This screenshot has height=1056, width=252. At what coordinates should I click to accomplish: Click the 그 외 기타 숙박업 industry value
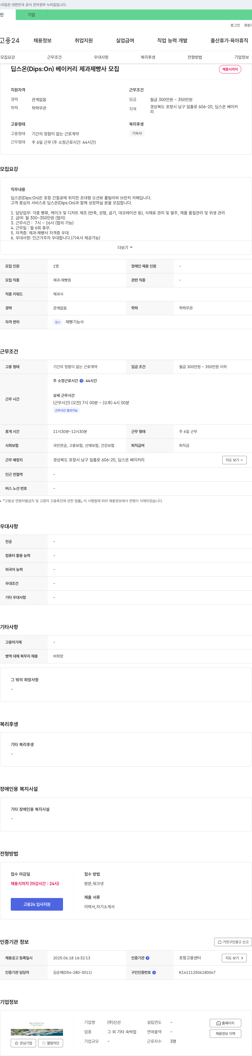point(122,1032)
